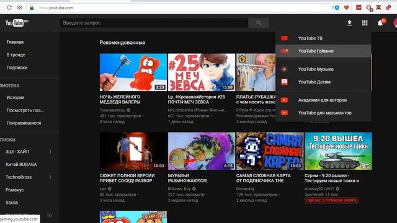Image resolution: width=397 pixels, height=223 pixels.
Task: Click title МУРАВЬИ РАЗМНОЖАЮТСЯ!
Action: (187, 178)
